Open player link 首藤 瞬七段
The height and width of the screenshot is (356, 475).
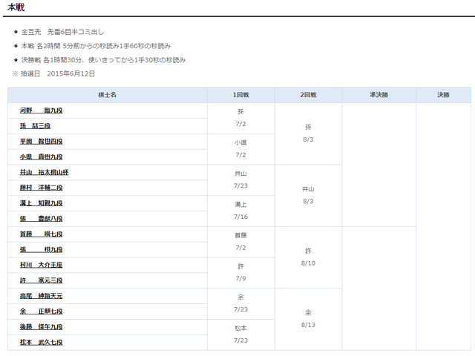tap(42, 234)
